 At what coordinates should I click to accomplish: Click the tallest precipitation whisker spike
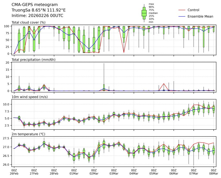click(104, 64)
